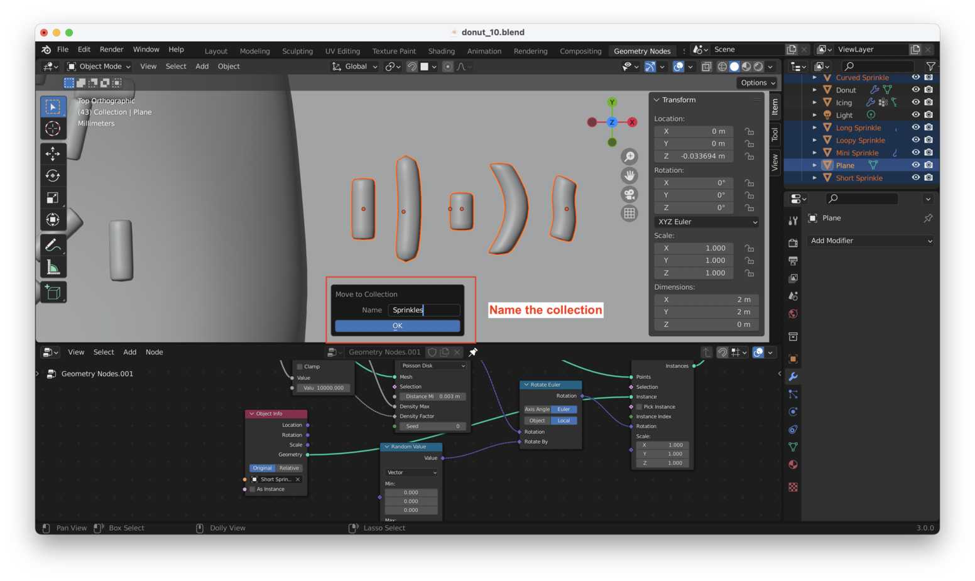Select the Rotate tool in the viewport toolbar

(x=53, y=176)
